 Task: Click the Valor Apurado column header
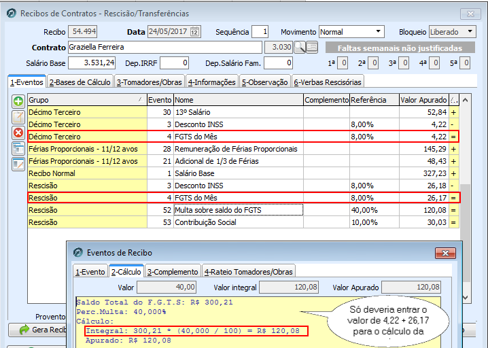424,100
